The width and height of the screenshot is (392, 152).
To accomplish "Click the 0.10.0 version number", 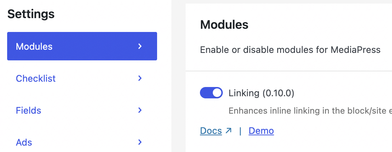I will pos(278,93).
